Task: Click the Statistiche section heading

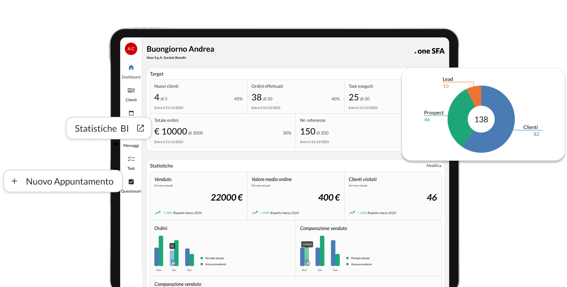Action: (161, 166)
